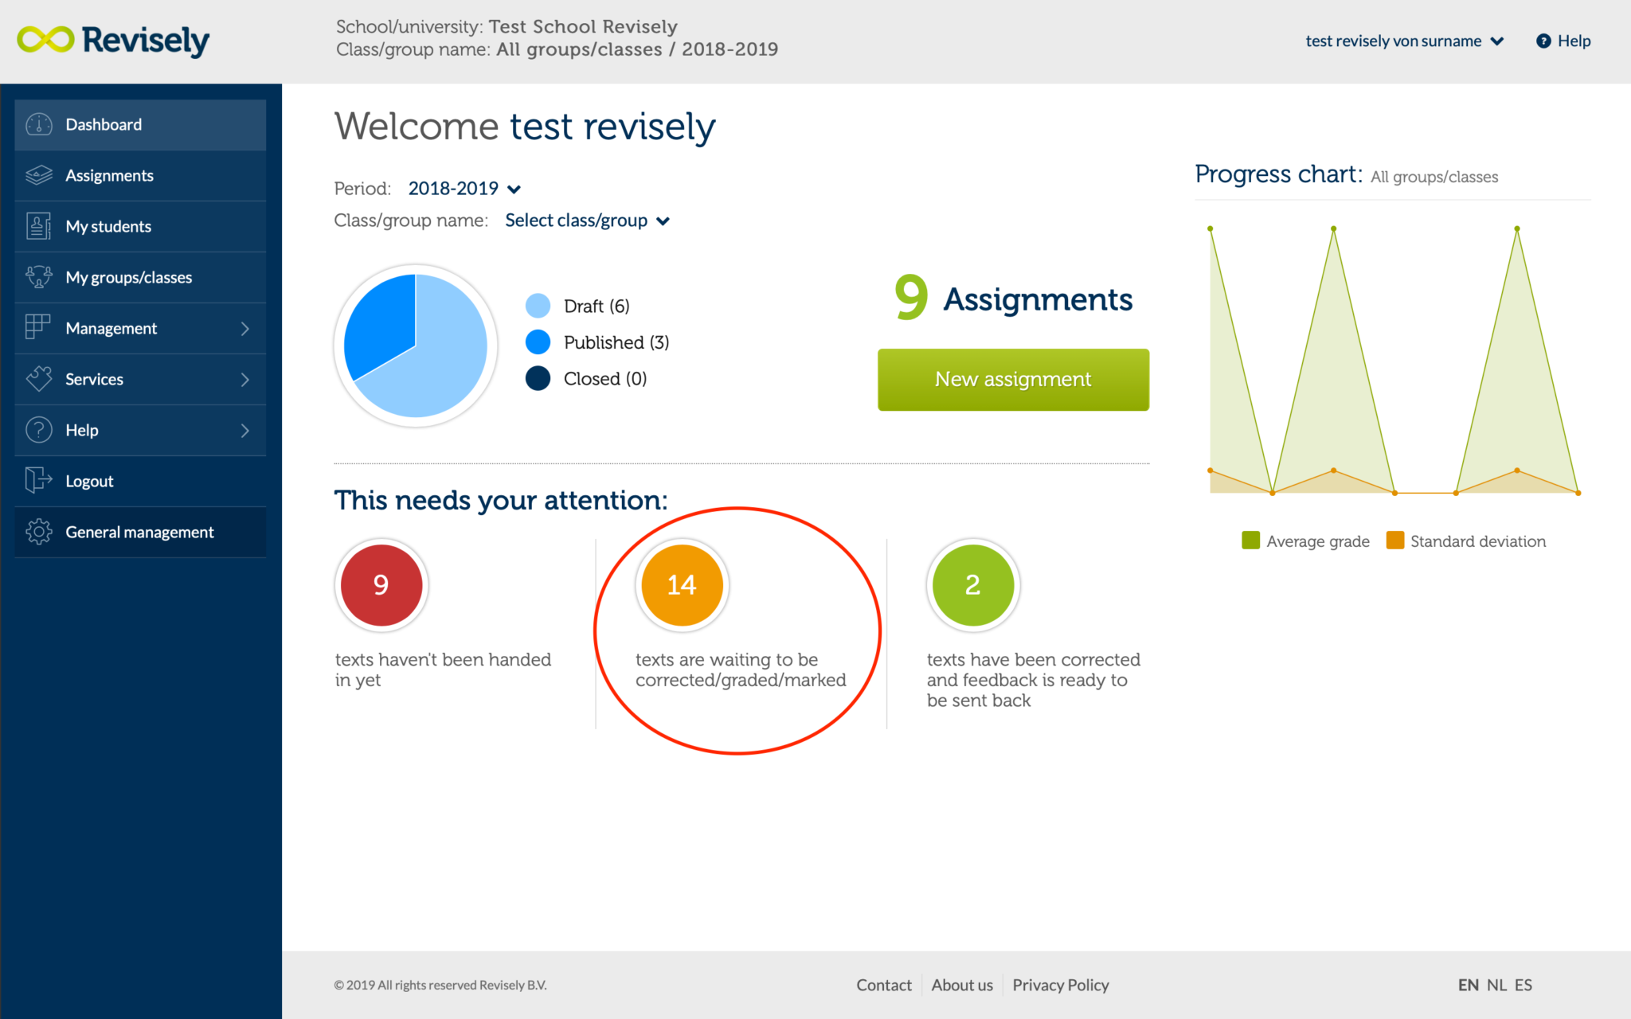Click the orange 14 texts waiting circle
1631x1019 pixels.
click(682, 585)
